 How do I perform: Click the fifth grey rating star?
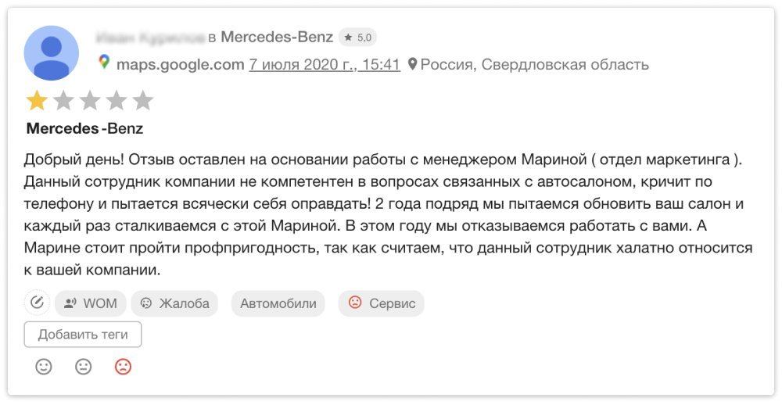tap(142, 101)
